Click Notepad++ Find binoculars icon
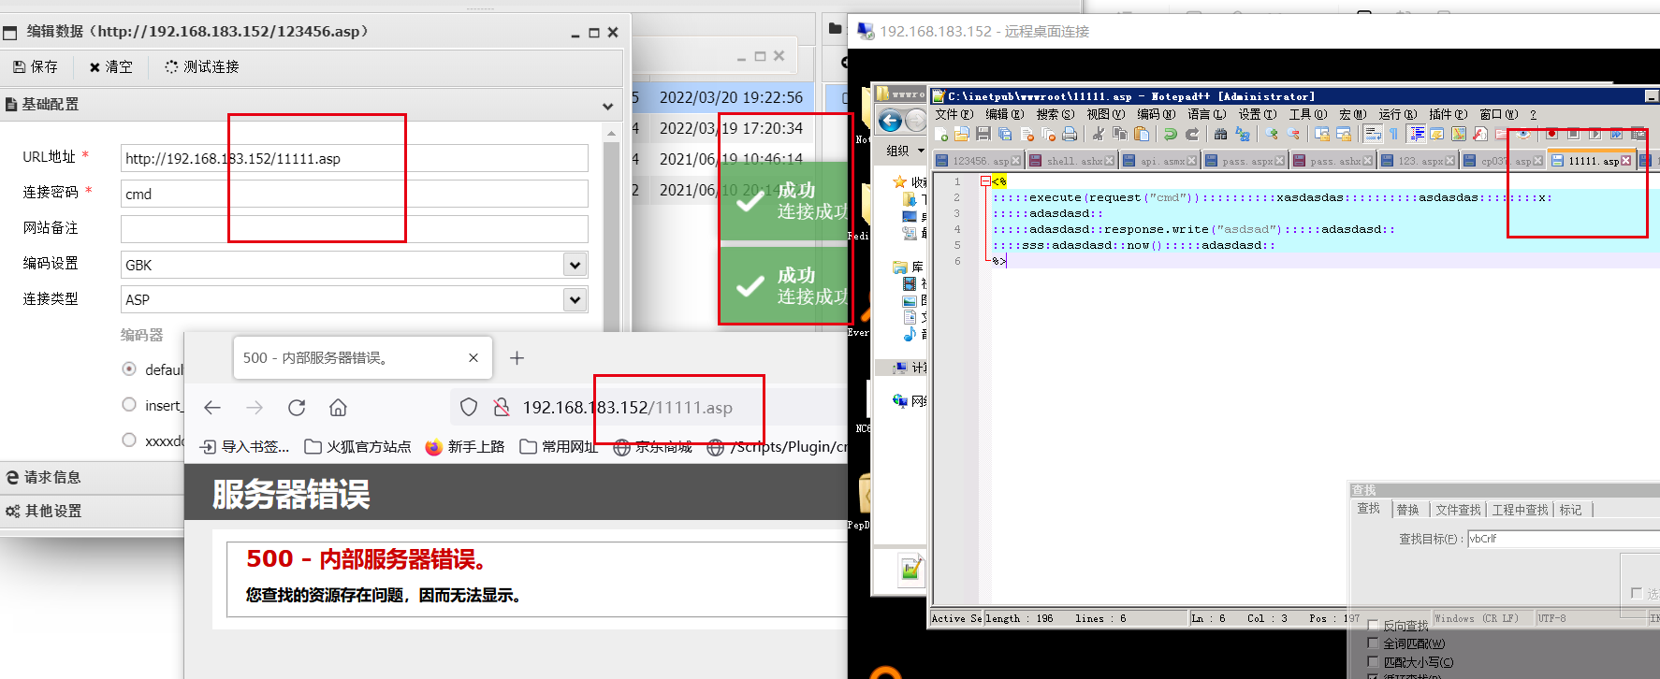 pos(1220,134)
